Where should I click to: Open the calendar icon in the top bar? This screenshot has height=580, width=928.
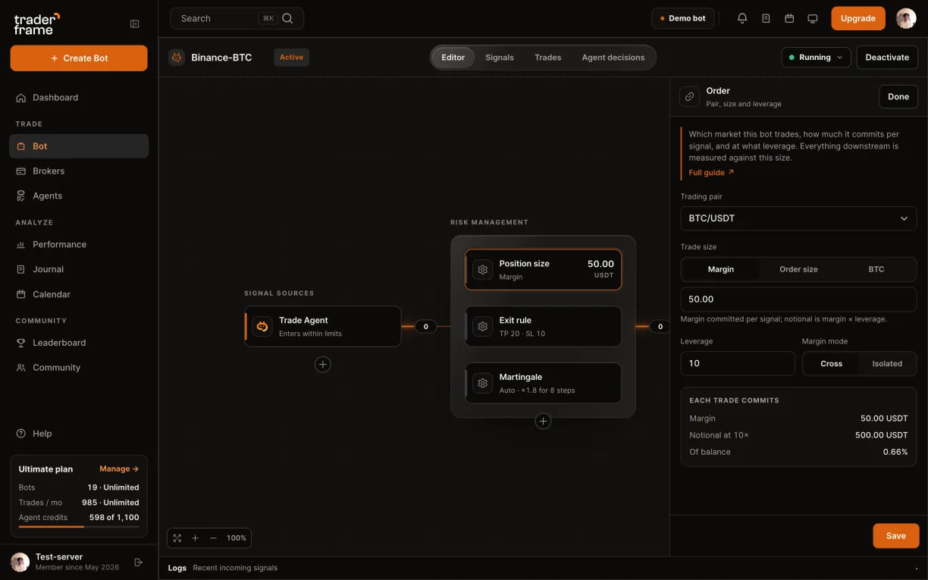click(x=789, y=18)
